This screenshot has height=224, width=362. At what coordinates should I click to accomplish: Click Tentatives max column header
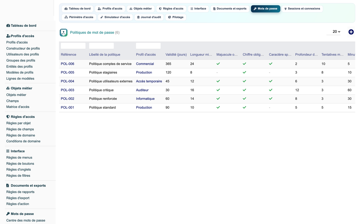point(332,55)
